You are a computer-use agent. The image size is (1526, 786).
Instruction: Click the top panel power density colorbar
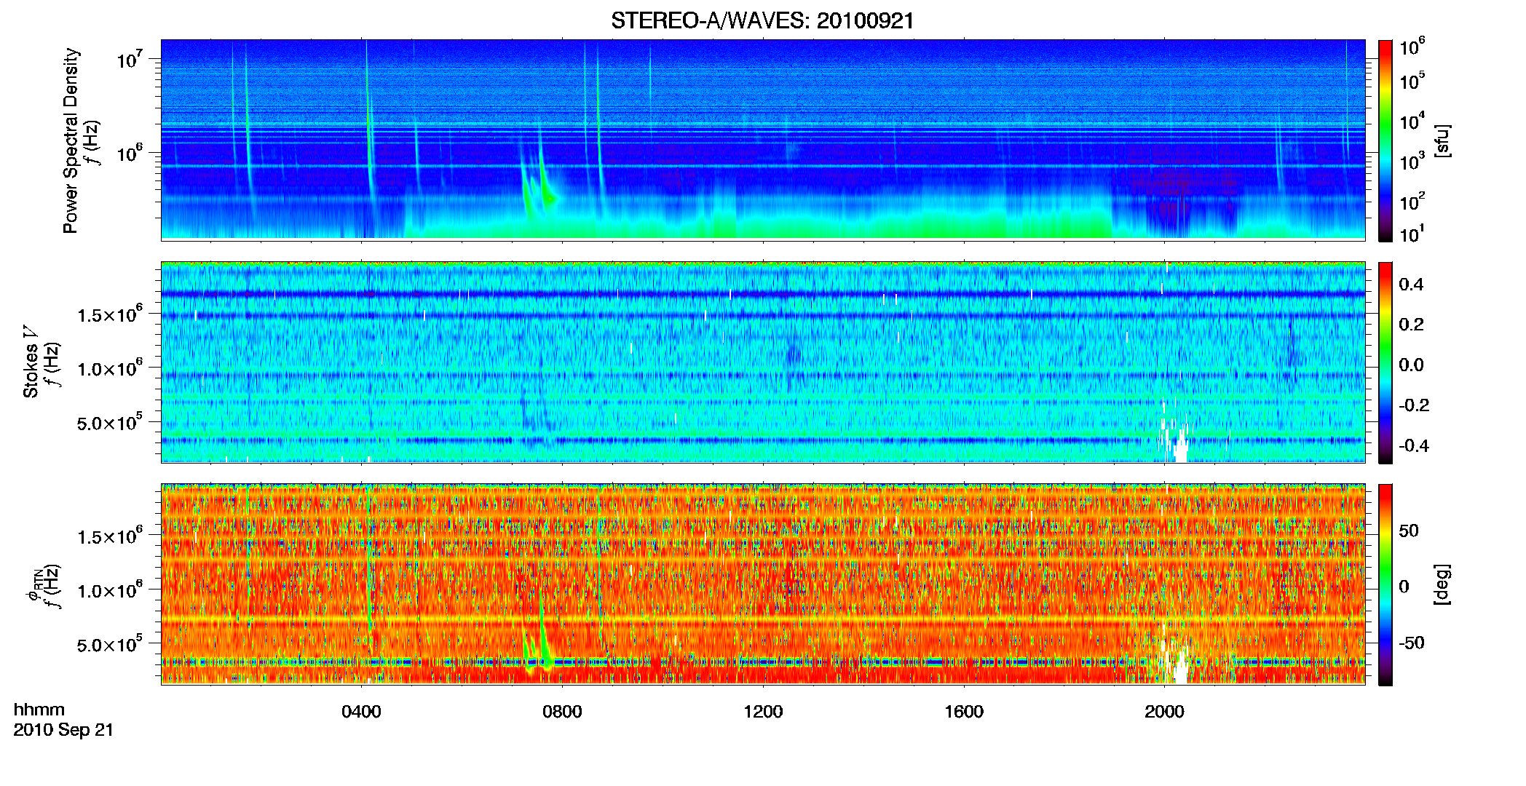tap(1385, 140)
